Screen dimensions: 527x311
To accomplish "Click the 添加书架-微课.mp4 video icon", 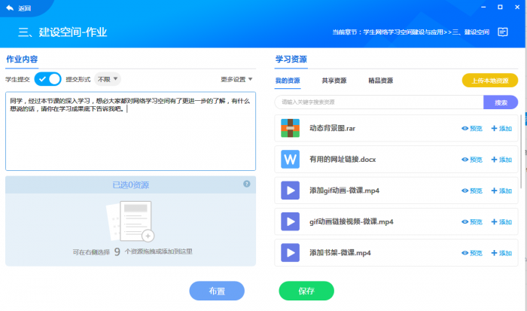I will pos(290,252).
